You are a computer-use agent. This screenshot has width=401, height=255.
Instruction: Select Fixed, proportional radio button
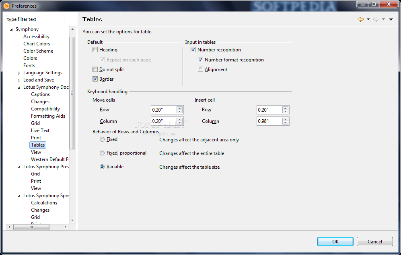coord(102,153)
